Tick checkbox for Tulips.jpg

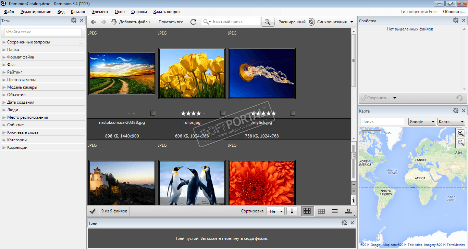click(x=223, y=113)
